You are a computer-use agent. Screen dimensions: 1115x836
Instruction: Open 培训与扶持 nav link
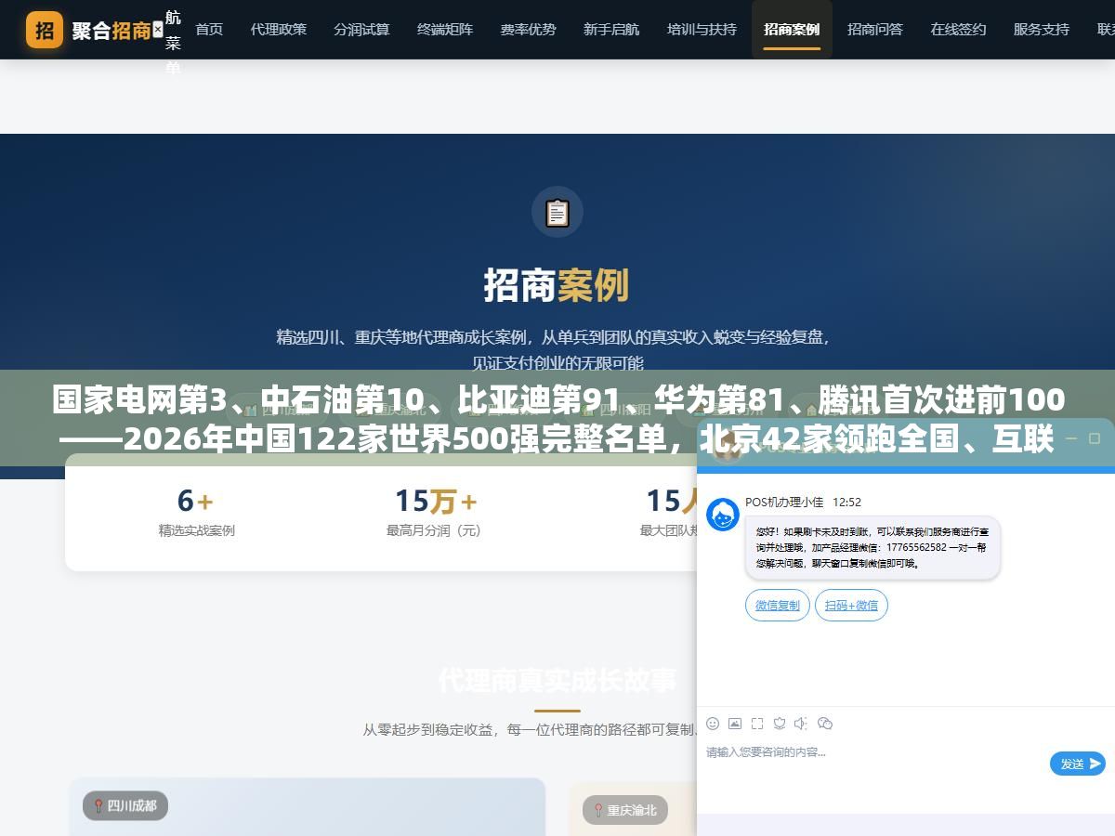(702, 30)
